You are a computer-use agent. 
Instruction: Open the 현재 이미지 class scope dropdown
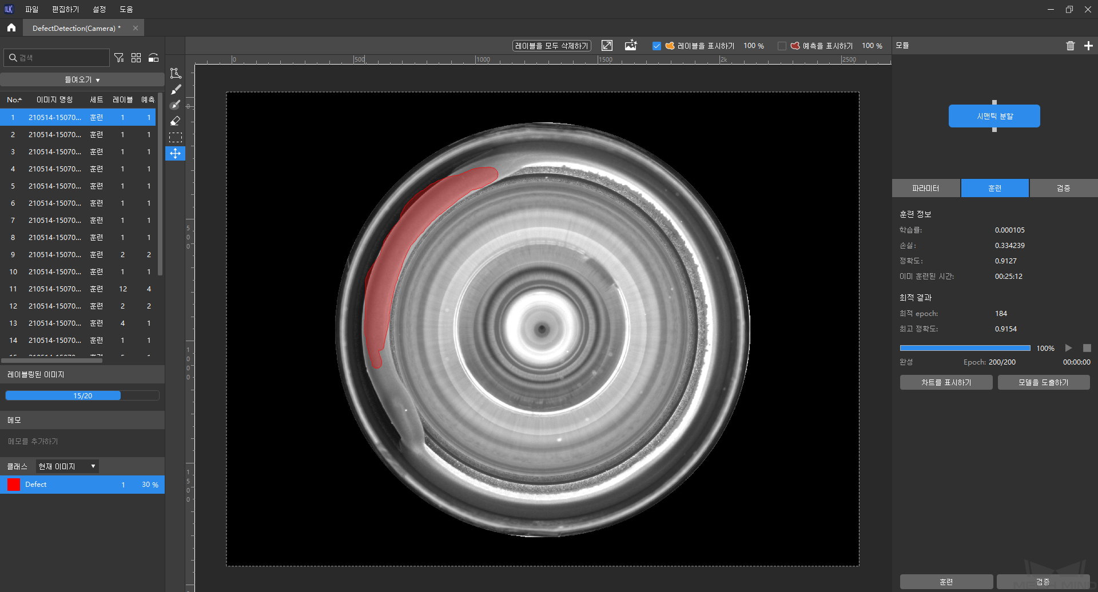[x=67, y=466]
